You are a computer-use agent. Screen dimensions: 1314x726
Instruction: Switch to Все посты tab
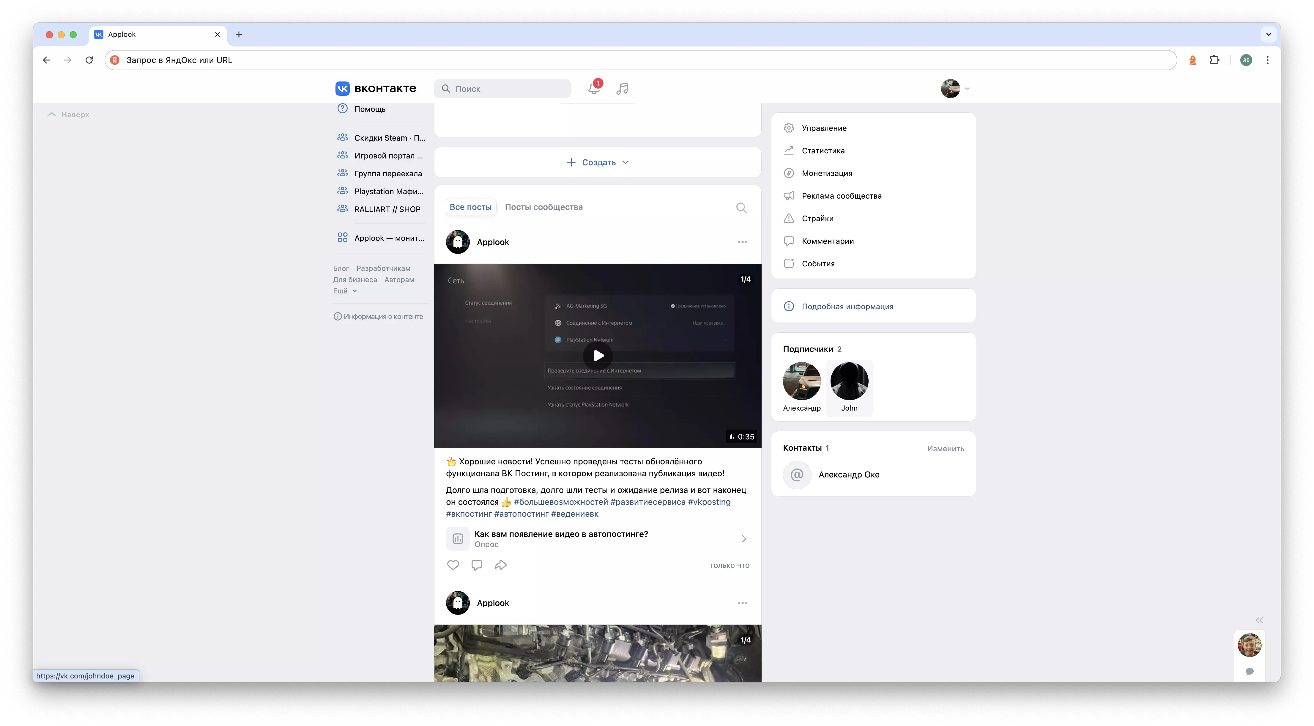[470, 207]
